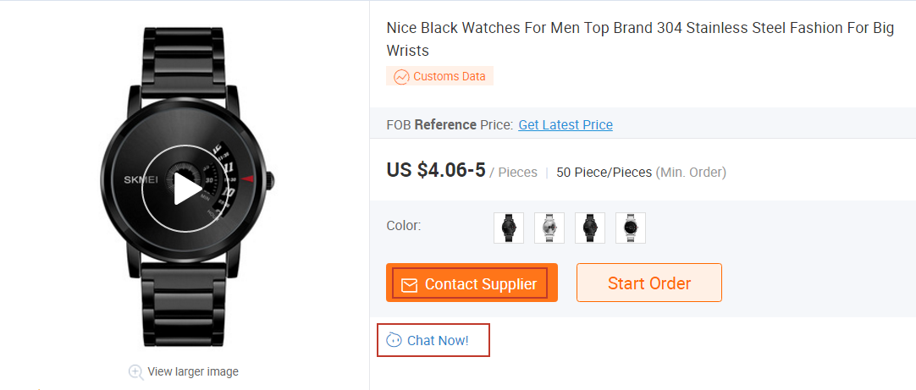
Task: Click the "50 Piece/Pieces (Min. Order)" text
Action: click(641, 173)
